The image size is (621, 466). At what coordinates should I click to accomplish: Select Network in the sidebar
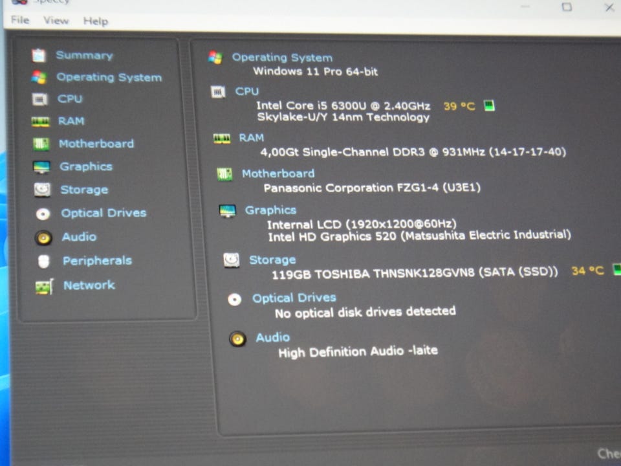pos(89,285)
